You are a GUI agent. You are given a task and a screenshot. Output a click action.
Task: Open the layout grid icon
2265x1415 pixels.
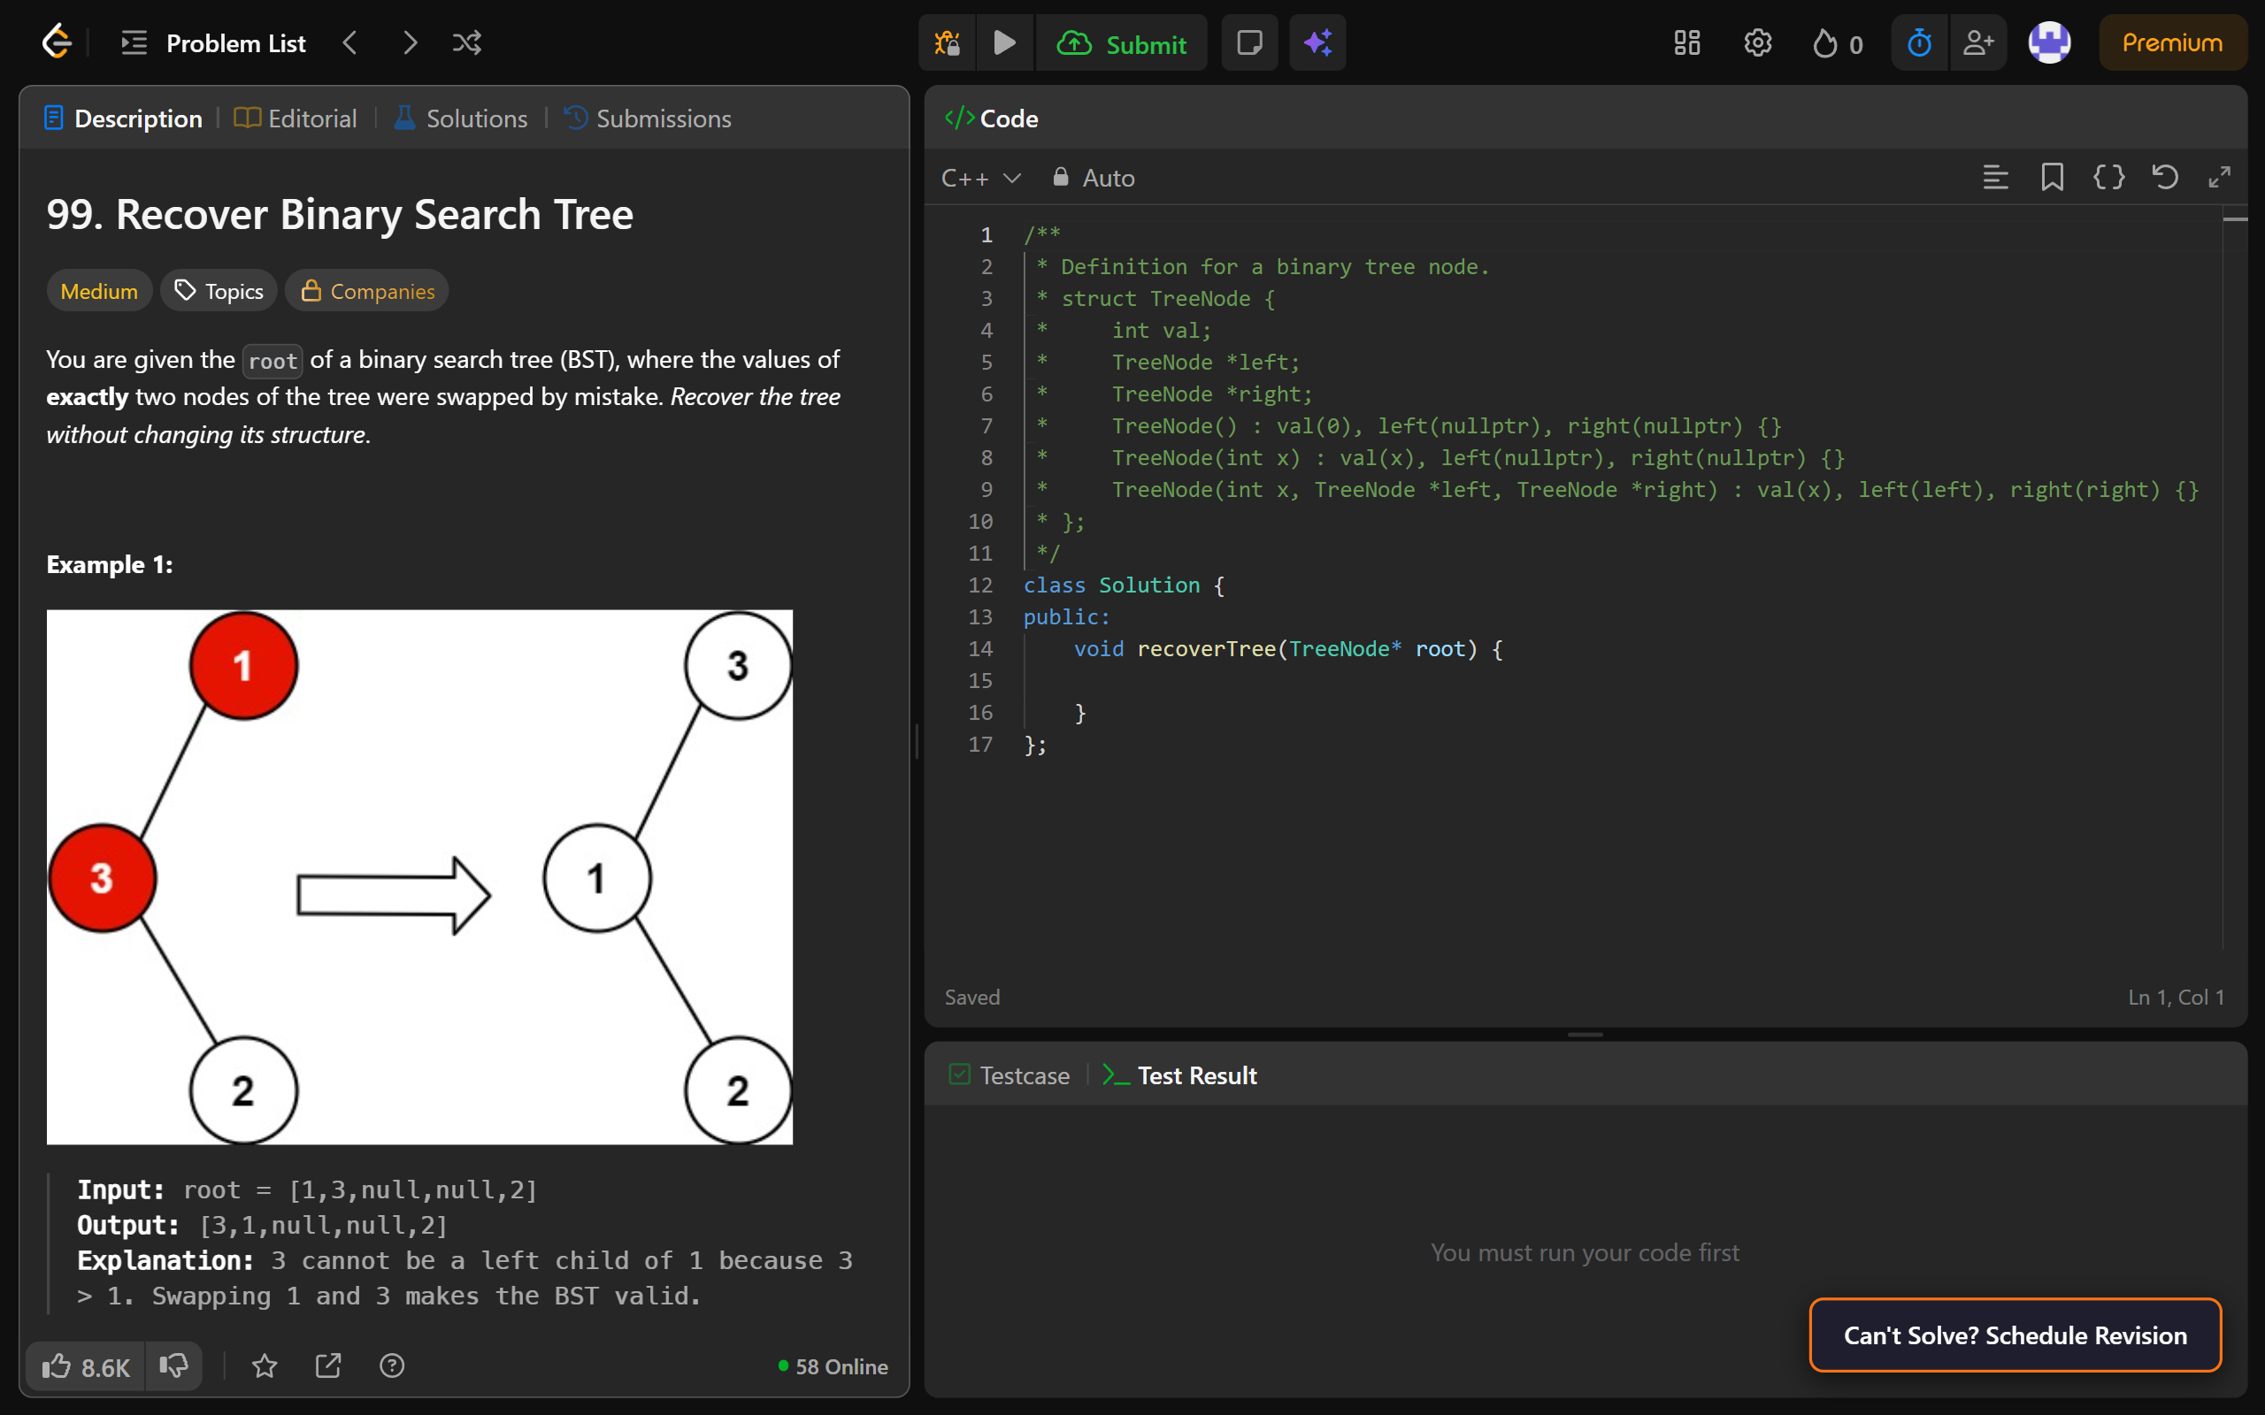pyautogui.click(x=1686, y=43)
